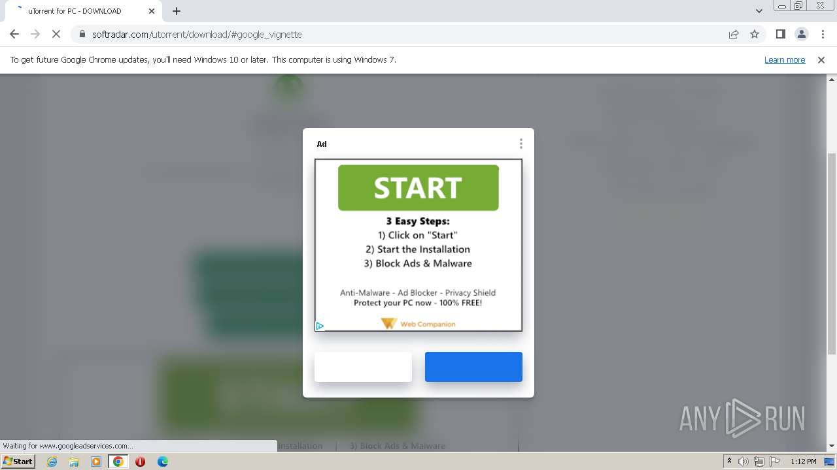The width and height of the screenshot is (837, 470).
Task: Go back to previous page
Action: [14, 34]
